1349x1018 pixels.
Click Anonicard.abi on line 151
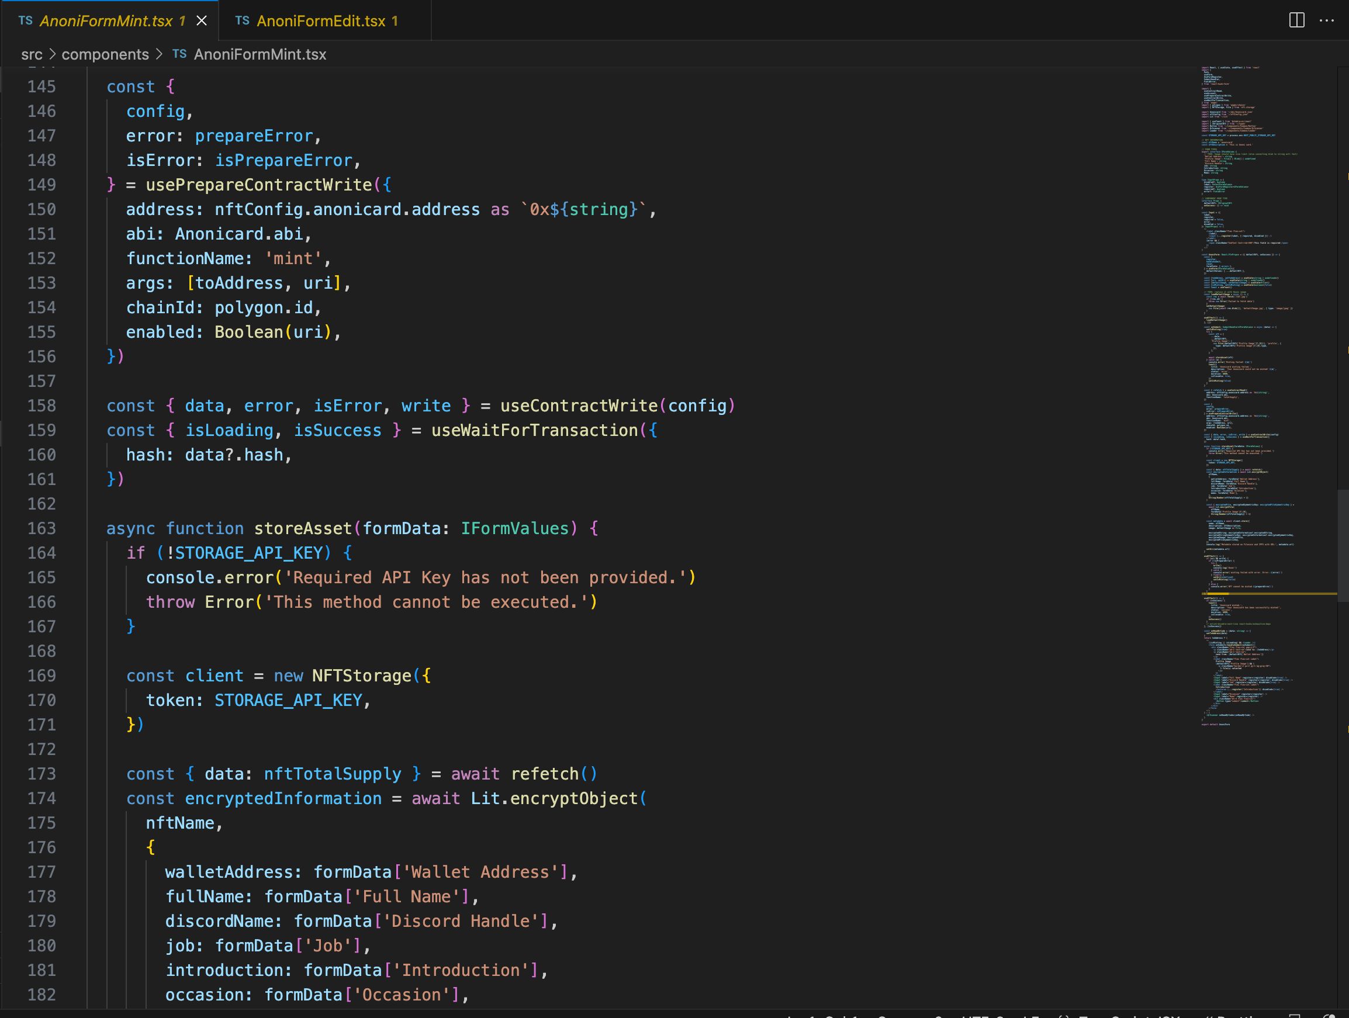click(x=239, y=234)
